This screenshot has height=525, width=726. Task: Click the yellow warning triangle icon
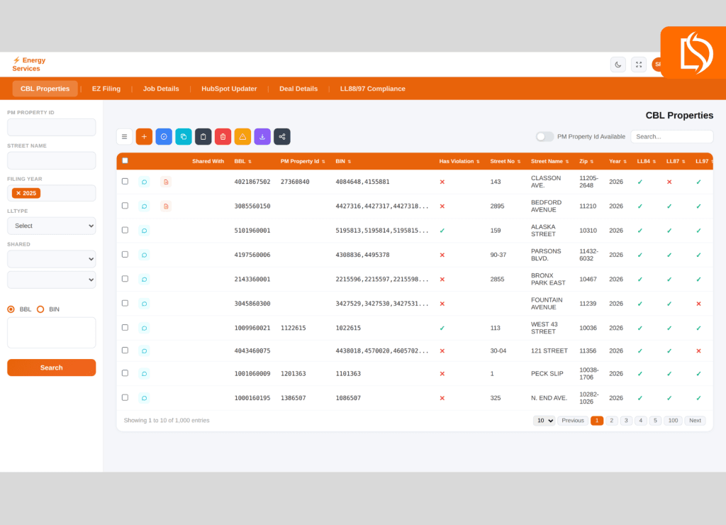pos(242,137)
